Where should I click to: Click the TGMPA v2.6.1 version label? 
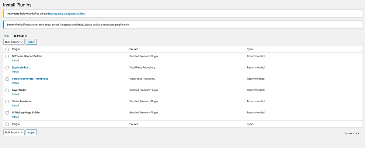352,133
